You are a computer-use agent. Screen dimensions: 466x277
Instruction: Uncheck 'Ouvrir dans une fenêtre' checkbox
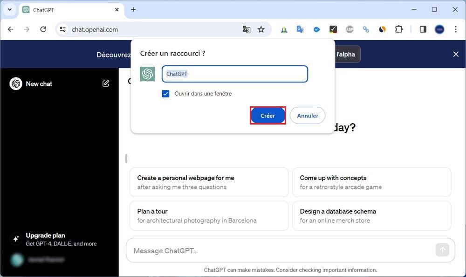[165, 94]
